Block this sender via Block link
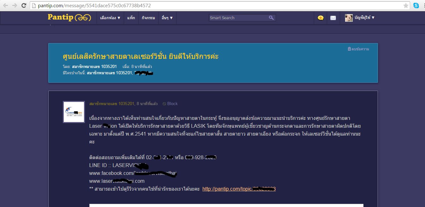The height and width of the screenshot is (207, 425). click(x=172, y=104)
